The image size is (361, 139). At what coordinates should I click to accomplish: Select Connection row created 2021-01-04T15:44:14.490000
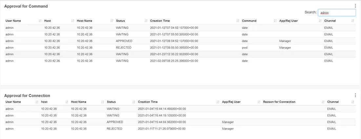coord(180,109)
